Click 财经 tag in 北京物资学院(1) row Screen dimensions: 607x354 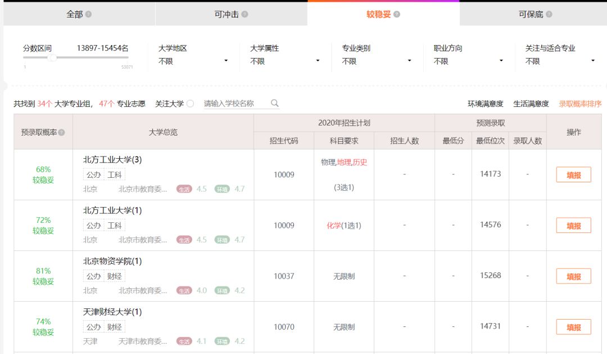[x=115, y=276]
